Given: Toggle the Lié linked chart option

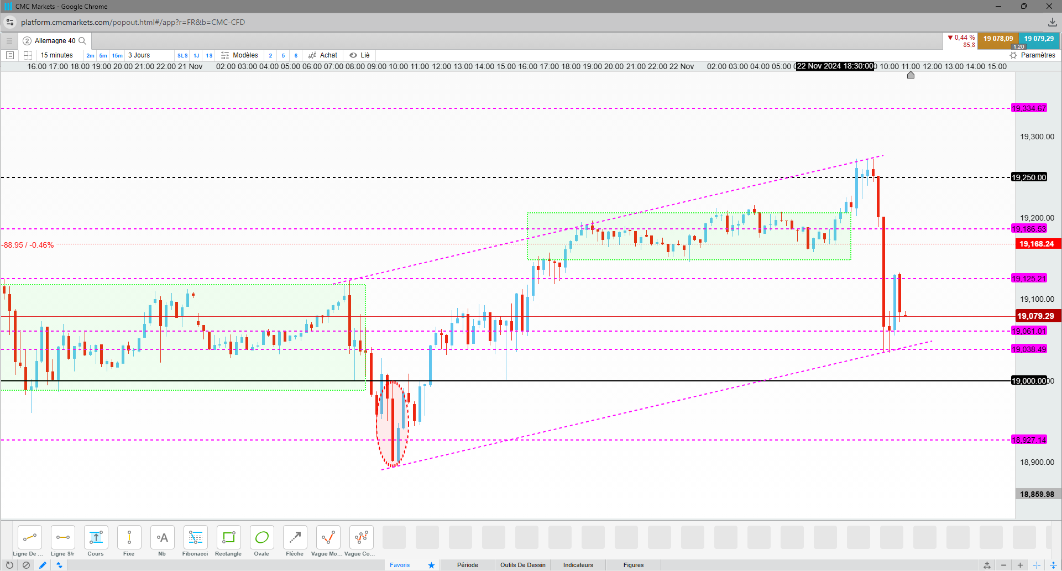Looking at the screenshot, I should point(360,55).
